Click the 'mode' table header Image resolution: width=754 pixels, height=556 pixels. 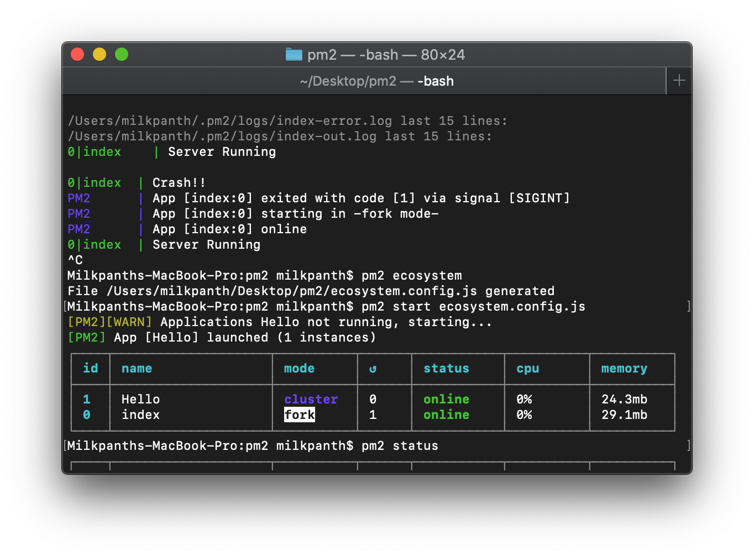click(x=299, y=368)
